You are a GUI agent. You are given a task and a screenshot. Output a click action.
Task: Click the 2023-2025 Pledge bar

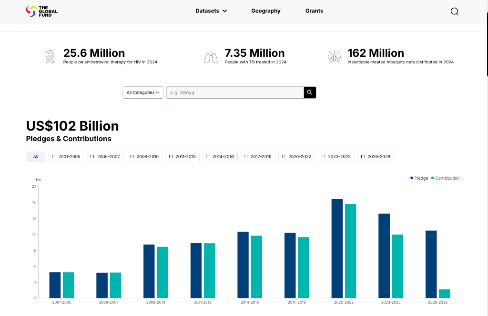tap(384, 256)
